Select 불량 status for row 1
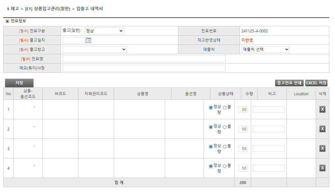 pos(225,107)
